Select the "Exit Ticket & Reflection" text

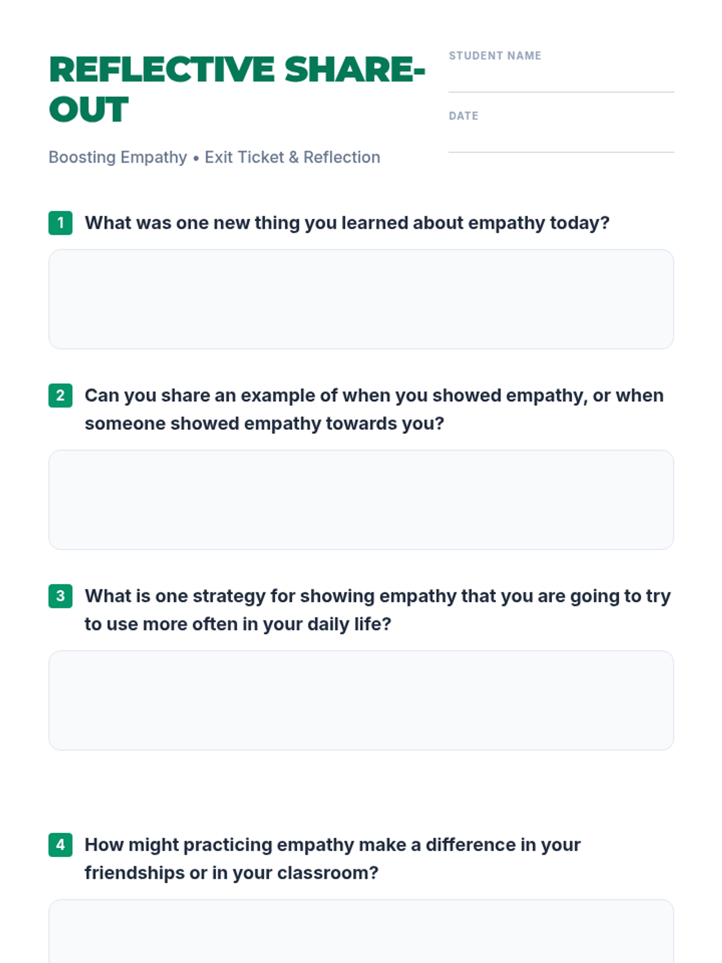292,157
